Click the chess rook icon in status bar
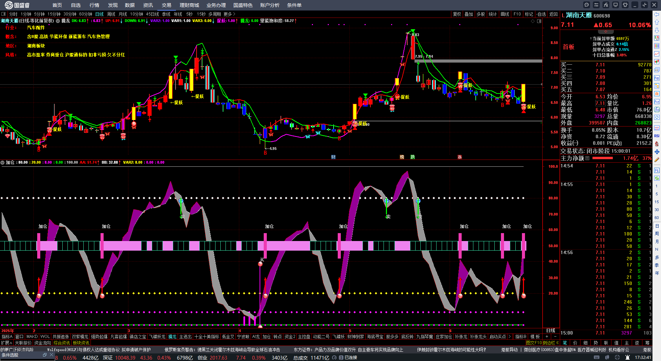Viewport: 661px width, 361px height. (x=627, y=358)
